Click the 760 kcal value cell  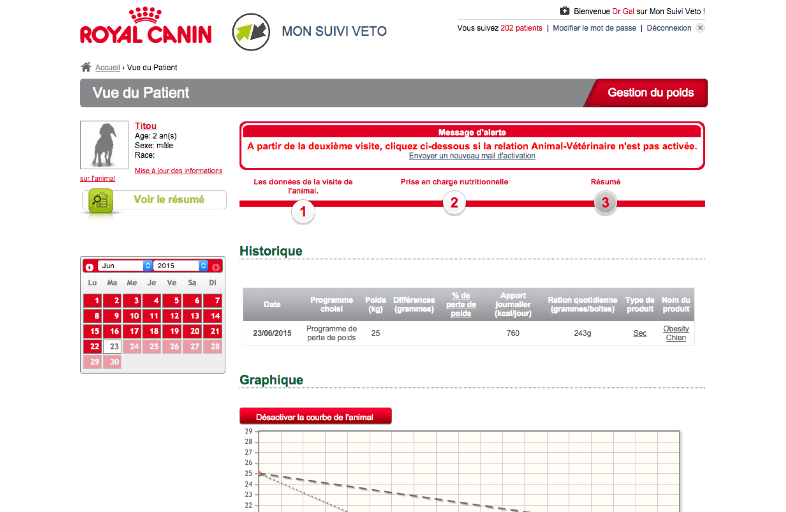pos(513,333)
